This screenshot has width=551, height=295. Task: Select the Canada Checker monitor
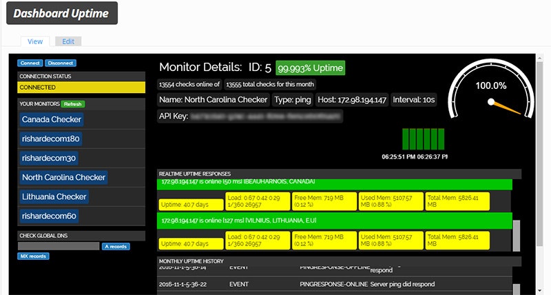51,119
